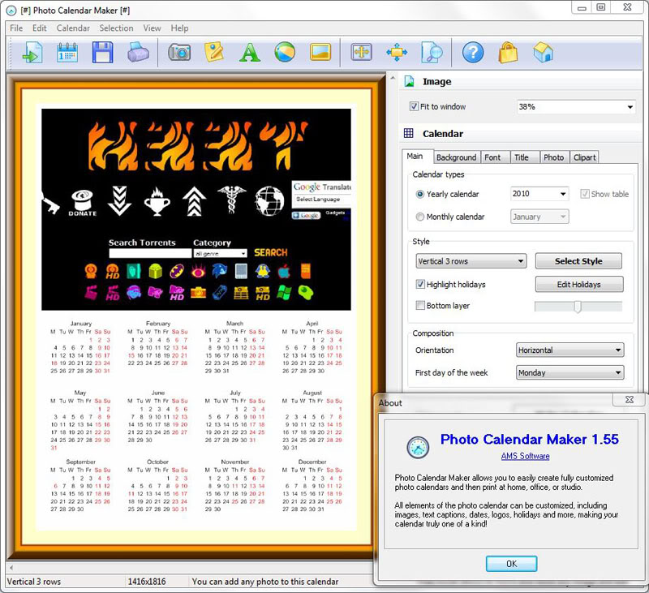Click OK in the About dialog
The height and width of the screenshot is (593, 649).
512,564
